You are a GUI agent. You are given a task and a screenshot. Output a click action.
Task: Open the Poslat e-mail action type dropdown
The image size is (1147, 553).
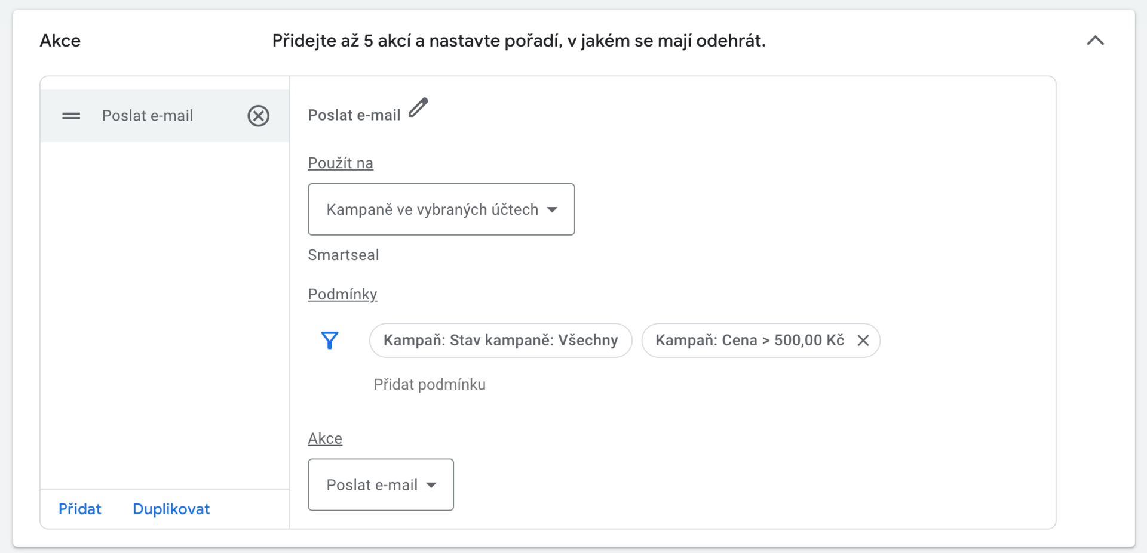point(381,484)
